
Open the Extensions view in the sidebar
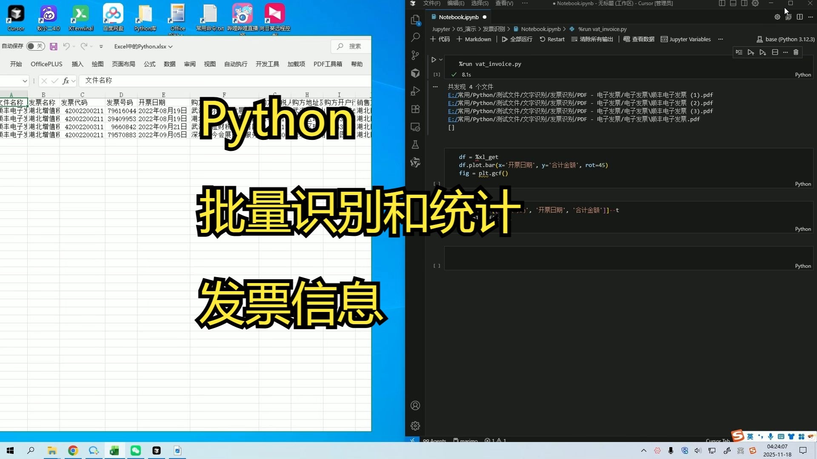pos(415,109)
